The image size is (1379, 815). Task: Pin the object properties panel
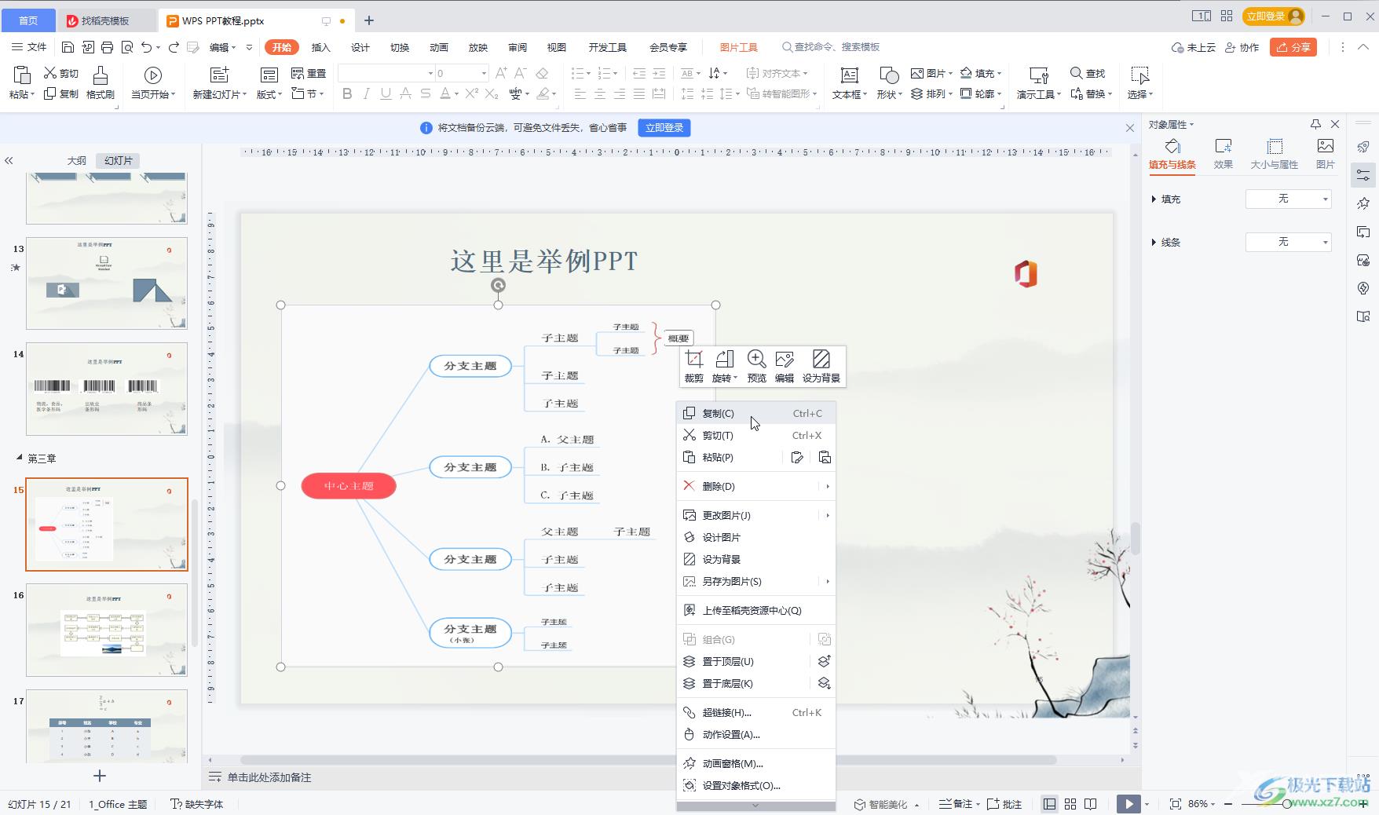click(1315, 124)
